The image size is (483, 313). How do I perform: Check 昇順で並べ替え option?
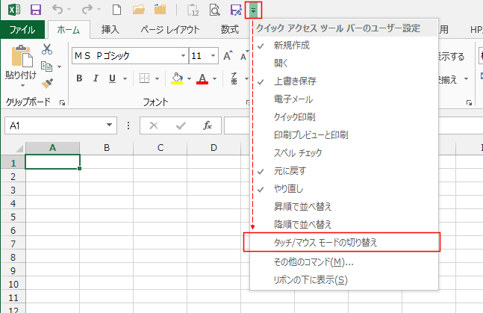(344, 206)
